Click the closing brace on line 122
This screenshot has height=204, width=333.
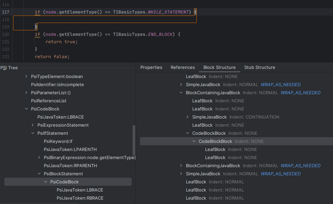pos(36,49)
